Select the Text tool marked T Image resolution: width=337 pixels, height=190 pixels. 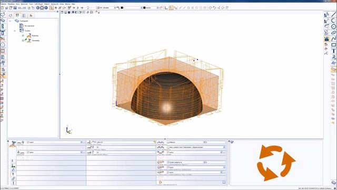(333, 51)
